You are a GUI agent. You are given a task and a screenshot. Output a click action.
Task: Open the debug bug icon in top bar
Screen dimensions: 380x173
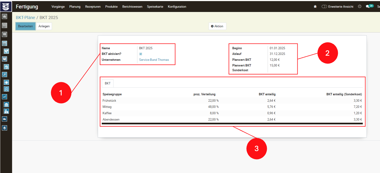coord(315,6)
